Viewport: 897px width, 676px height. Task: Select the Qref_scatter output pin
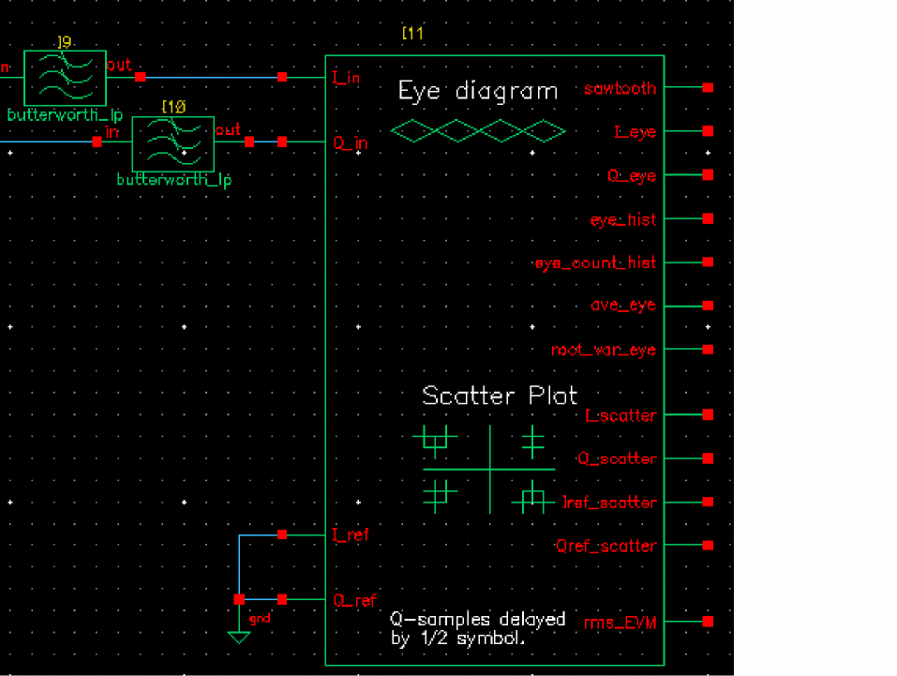708,546
